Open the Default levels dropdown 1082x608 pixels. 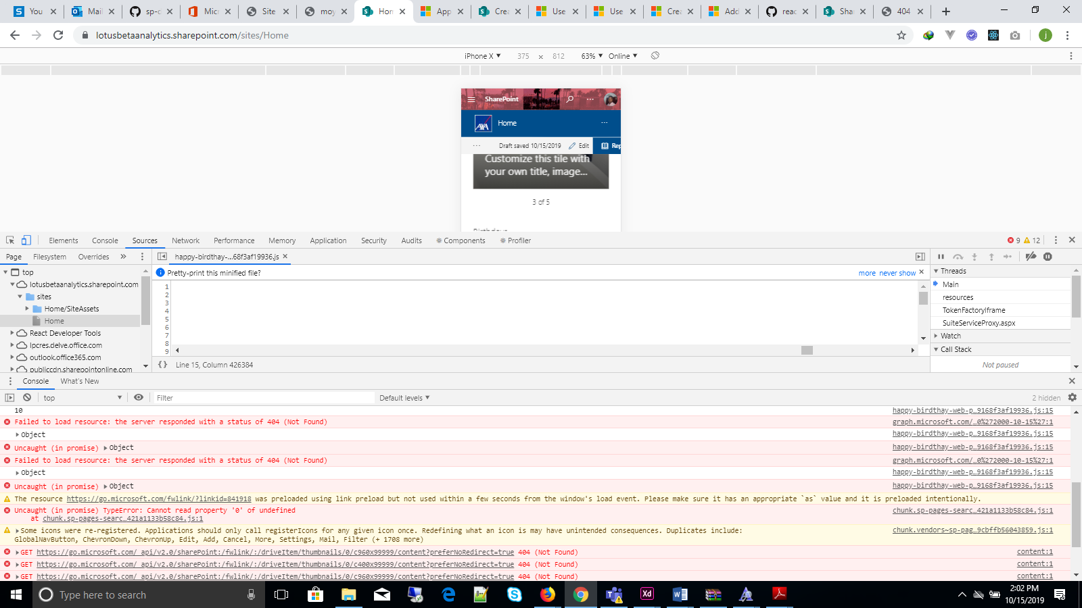404,397
